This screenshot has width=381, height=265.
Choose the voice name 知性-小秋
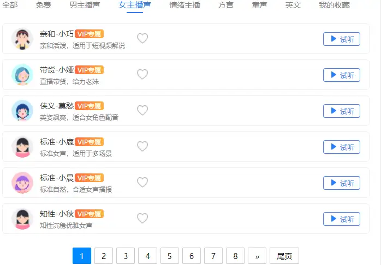pos(57,214)
